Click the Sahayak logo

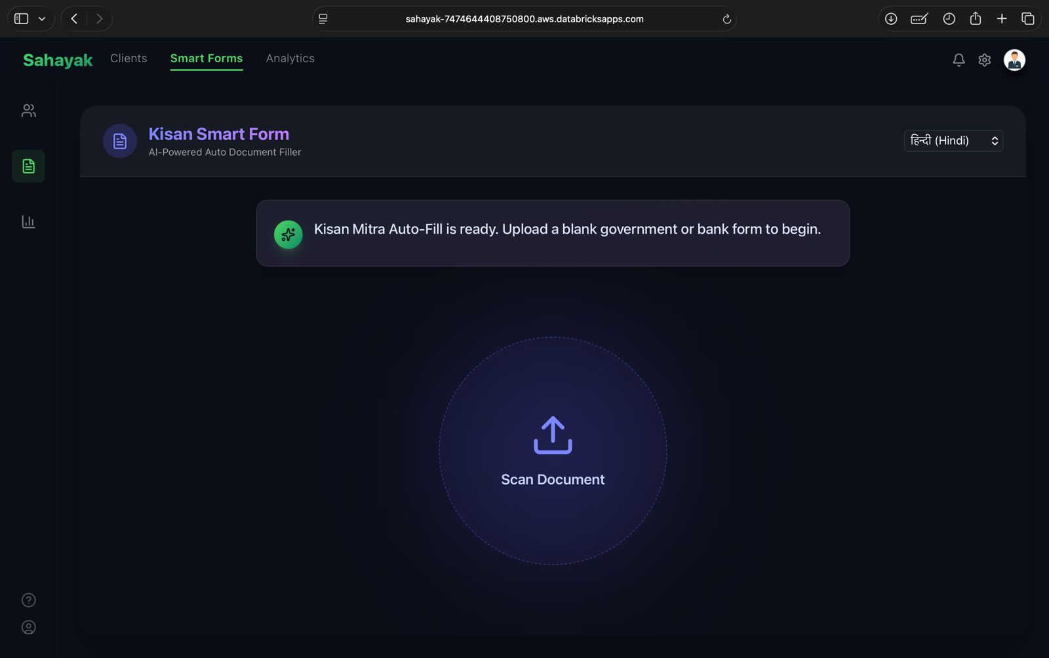tap(58, 60)
